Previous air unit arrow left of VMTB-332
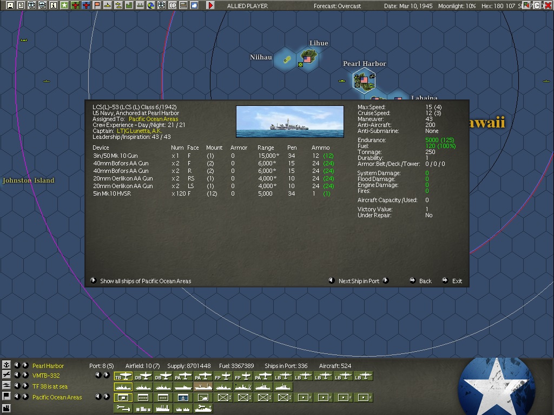The width and height of the screenshot is (554, 415). (x=17, y=375)
